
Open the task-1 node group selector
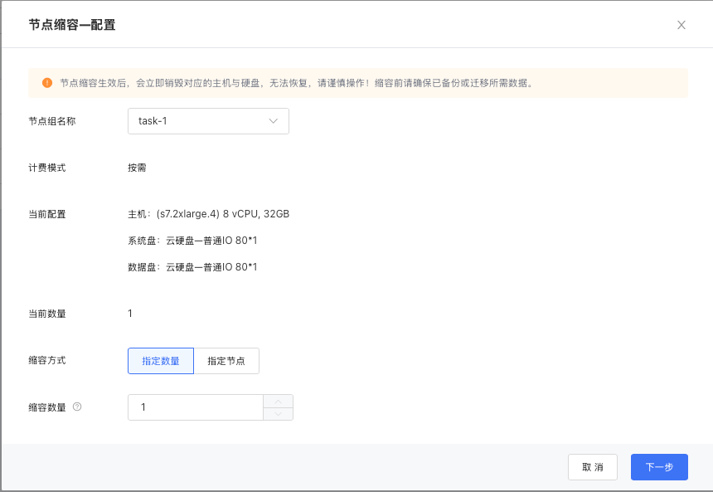(x=199, y=121)
